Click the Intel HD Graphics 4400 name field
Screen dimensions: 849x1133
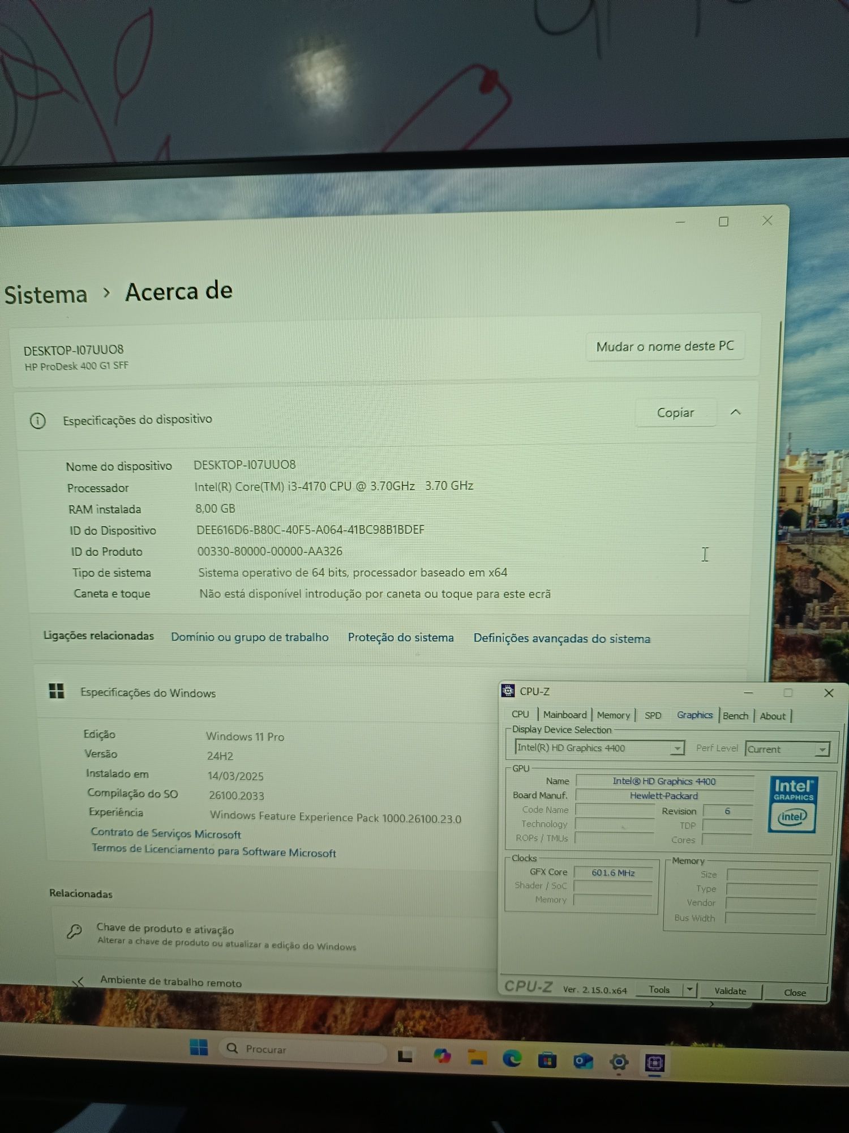click(x=664, y=781)
